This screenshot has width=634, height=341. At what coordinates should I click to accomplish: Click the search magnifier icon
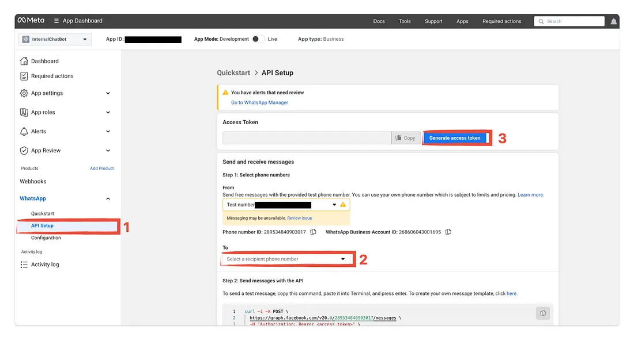click(x=541, y=21)
